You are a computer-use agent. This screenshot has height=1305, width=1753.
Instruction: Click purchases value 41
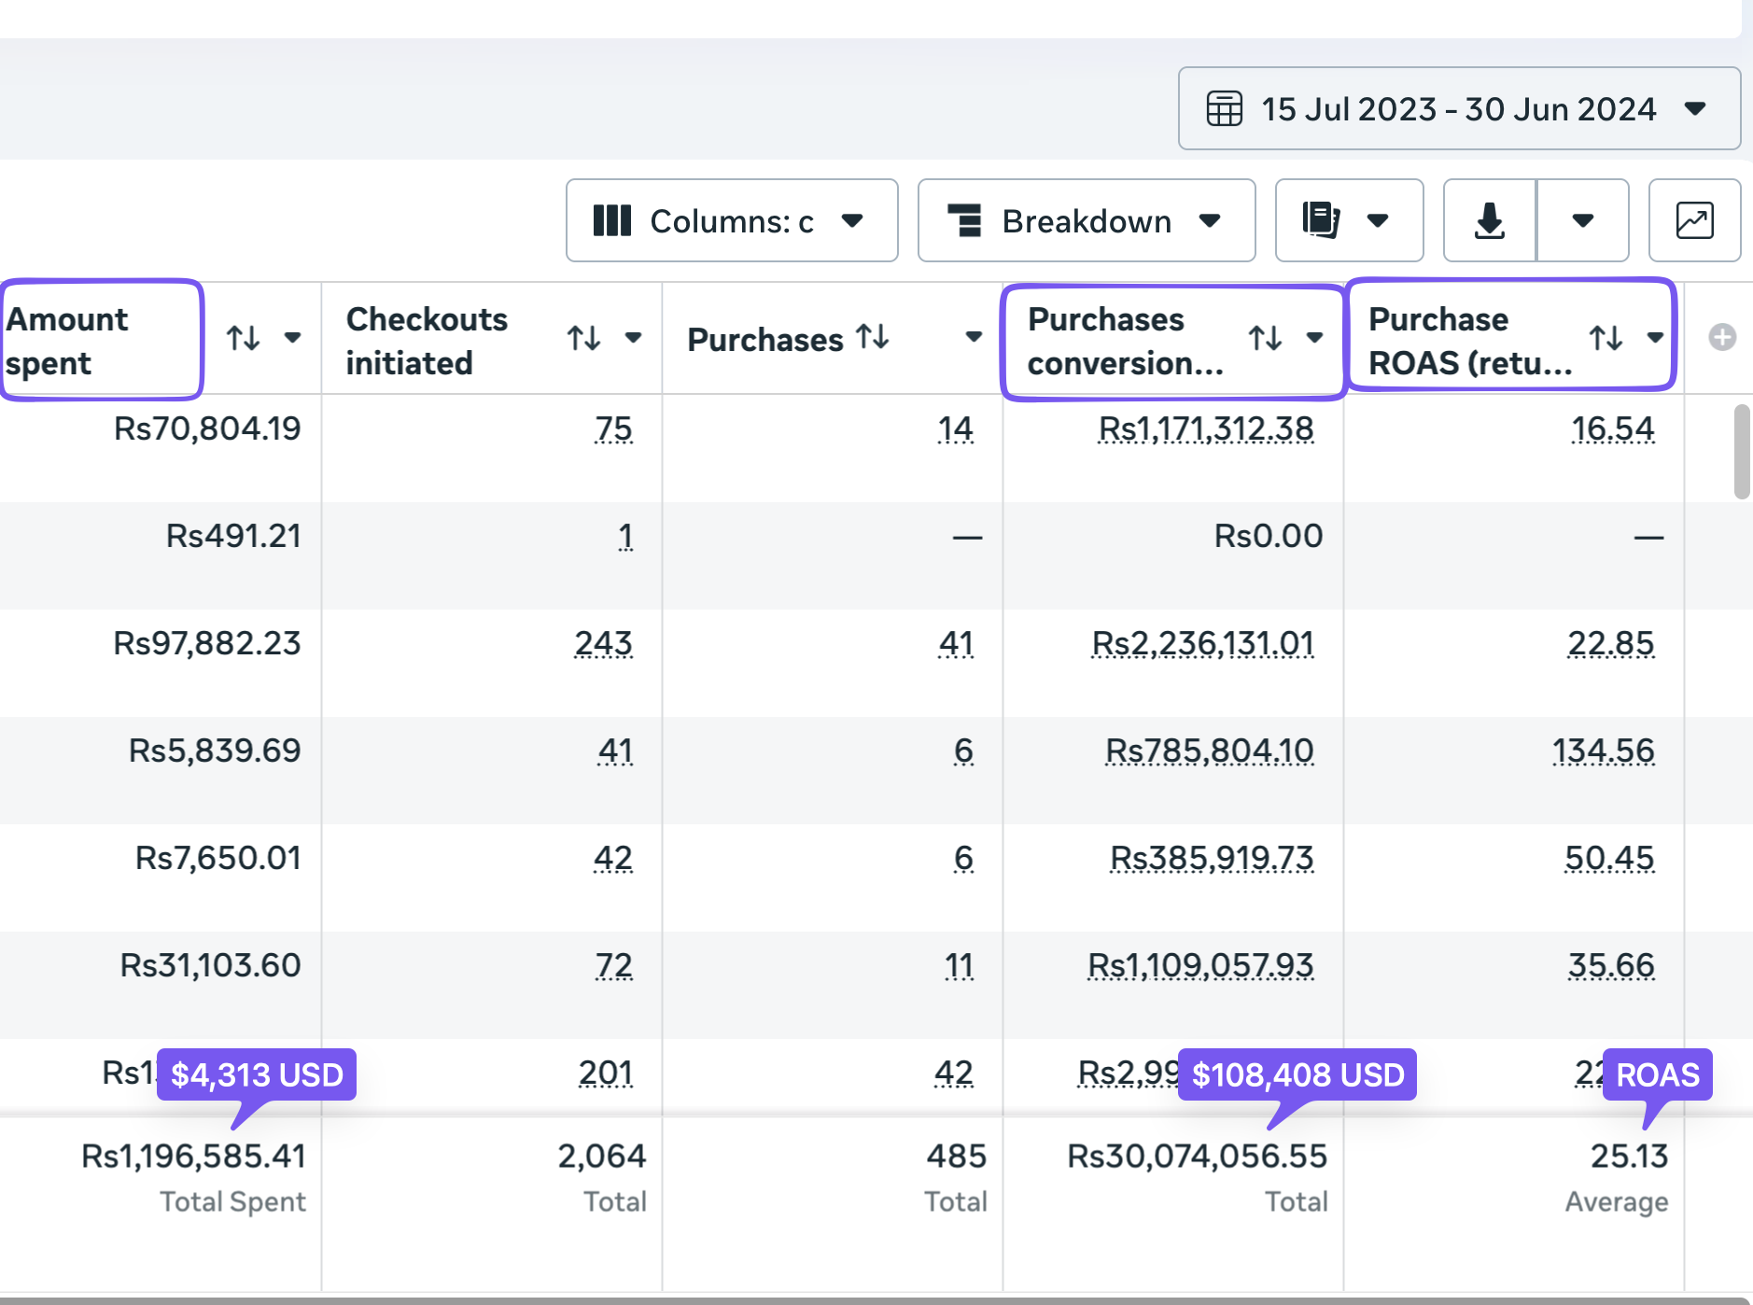[956, 643]
